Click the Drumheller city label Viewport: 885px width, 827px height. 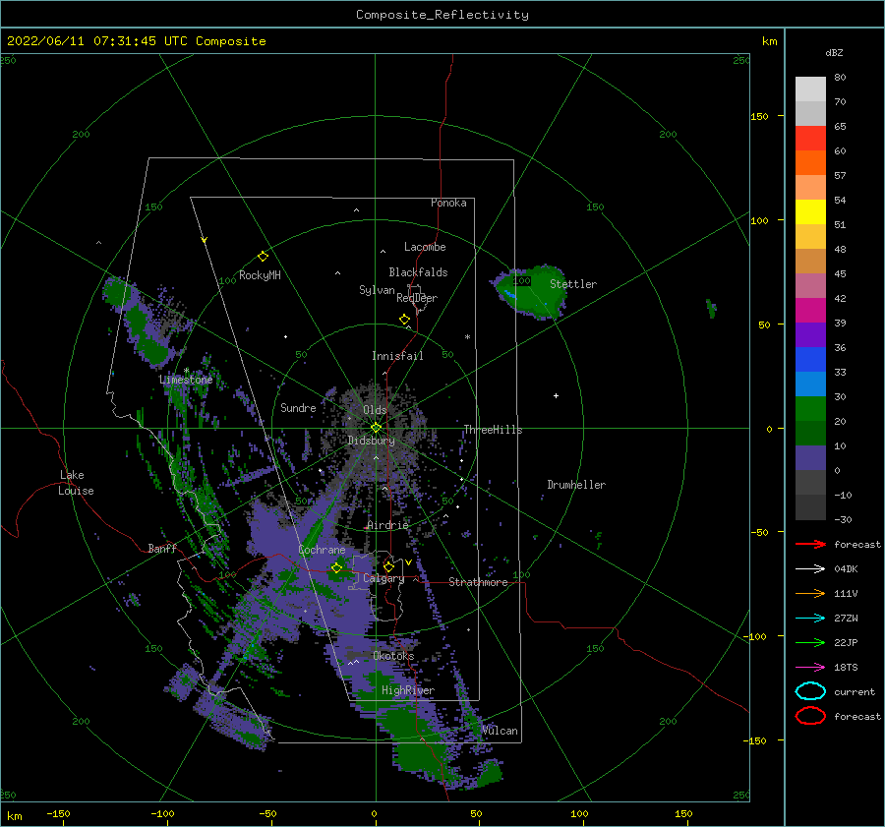coord(576,485)
